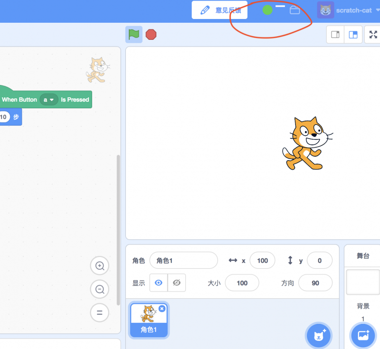Select the stage backdrop thumbnail
This screenshot has height=349, width=380.
click(363, 282)
